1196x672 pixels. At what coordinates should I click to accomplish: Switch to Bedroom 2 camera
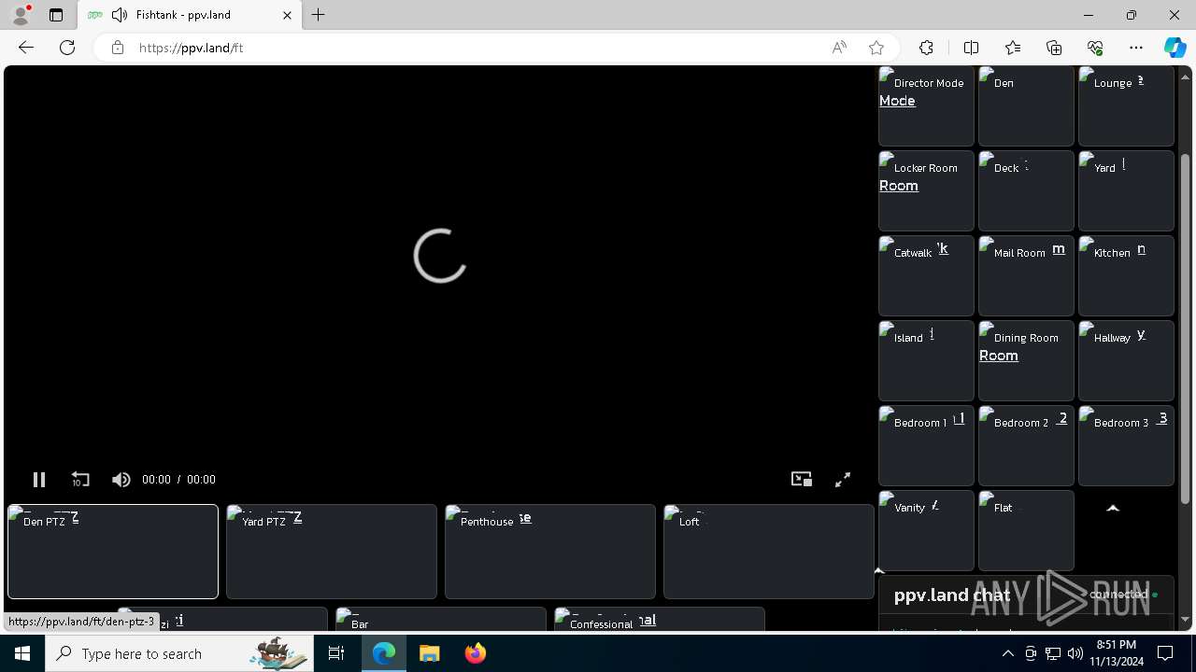click(x=1026, y=445)
